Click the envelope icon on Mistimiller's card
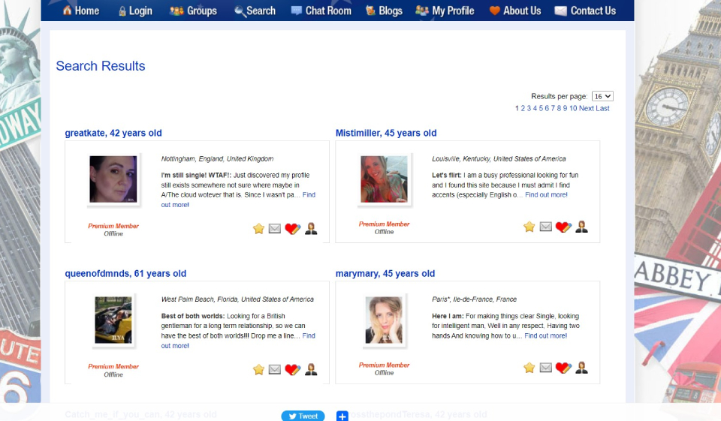The width and height of the screenshot is (721, 421). (x=546, y=227)
